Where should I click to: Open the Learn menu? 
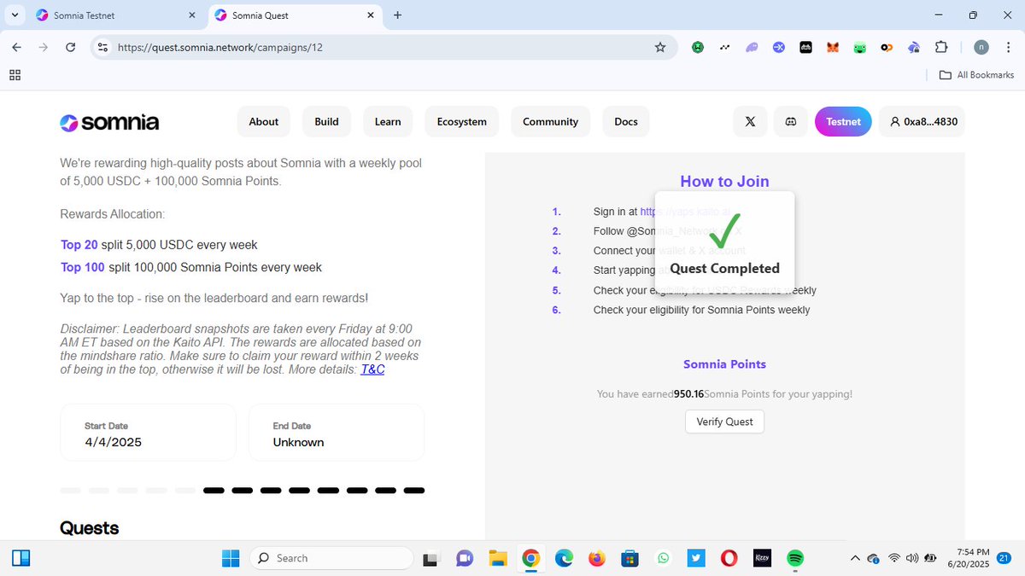388,122
